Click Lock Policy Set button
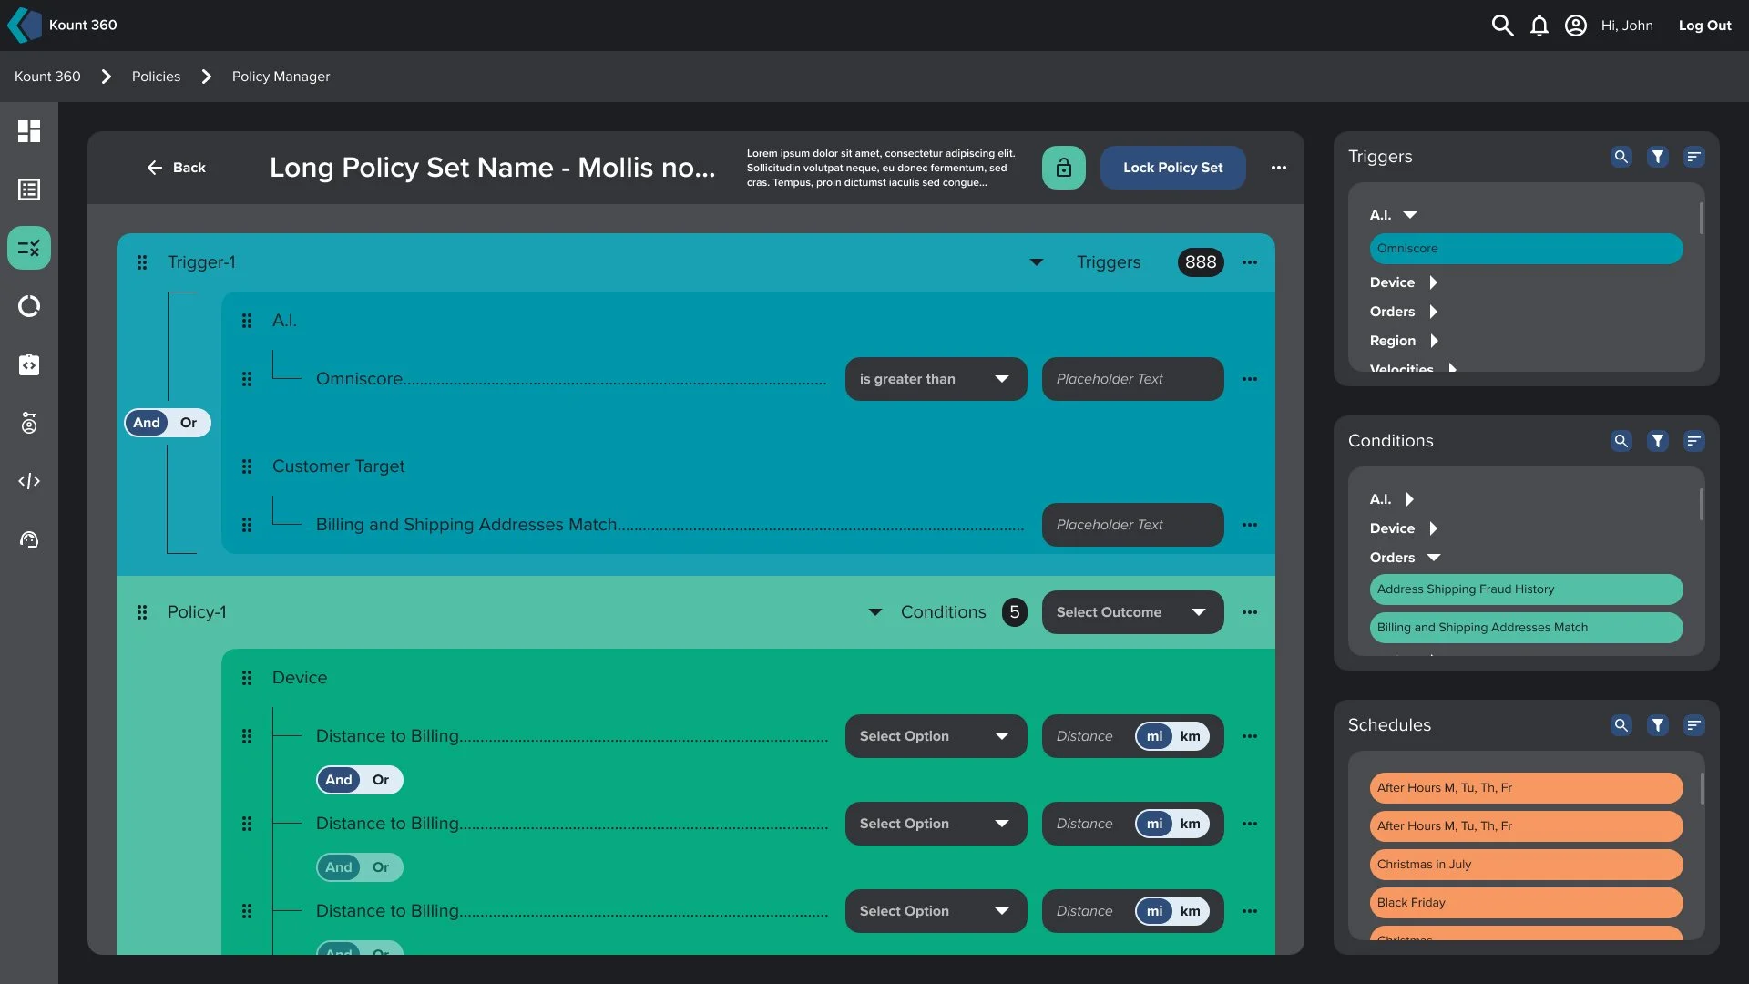The height and width of the screenshot is (984, 1749). click(x=1173, y=168)
